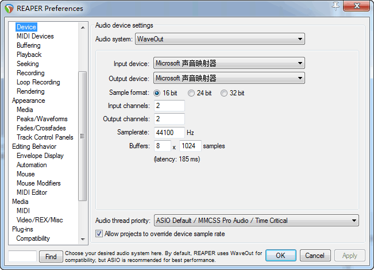The image size is (374, 270).
Task: Click the category list scrollbar thumb
Action: click(x=83, y=136)
